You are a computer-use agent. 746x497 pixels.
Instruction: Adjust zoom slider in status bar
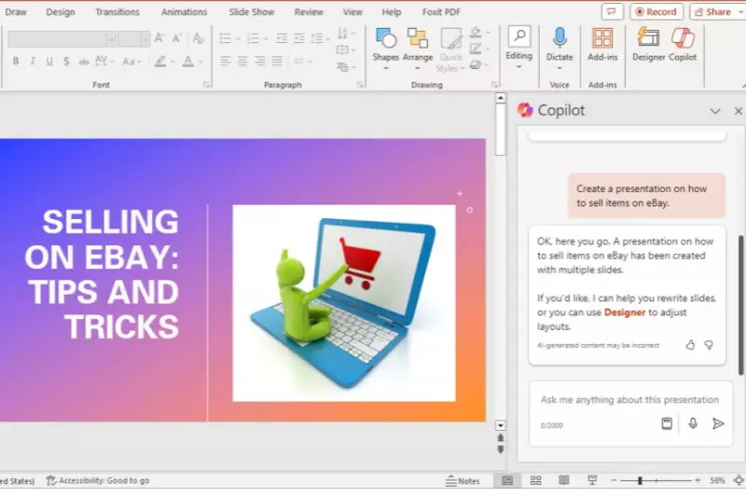click(x=656, y=481)
